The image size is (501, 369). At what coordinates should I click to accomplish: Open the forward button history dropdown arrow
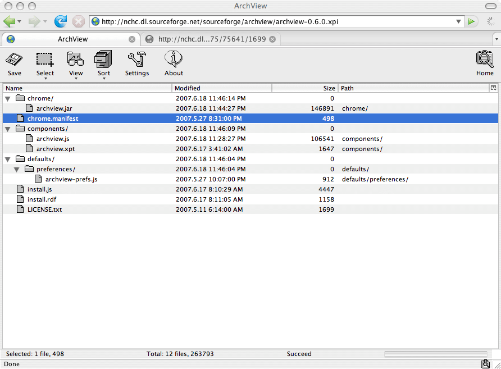[45, 22]
